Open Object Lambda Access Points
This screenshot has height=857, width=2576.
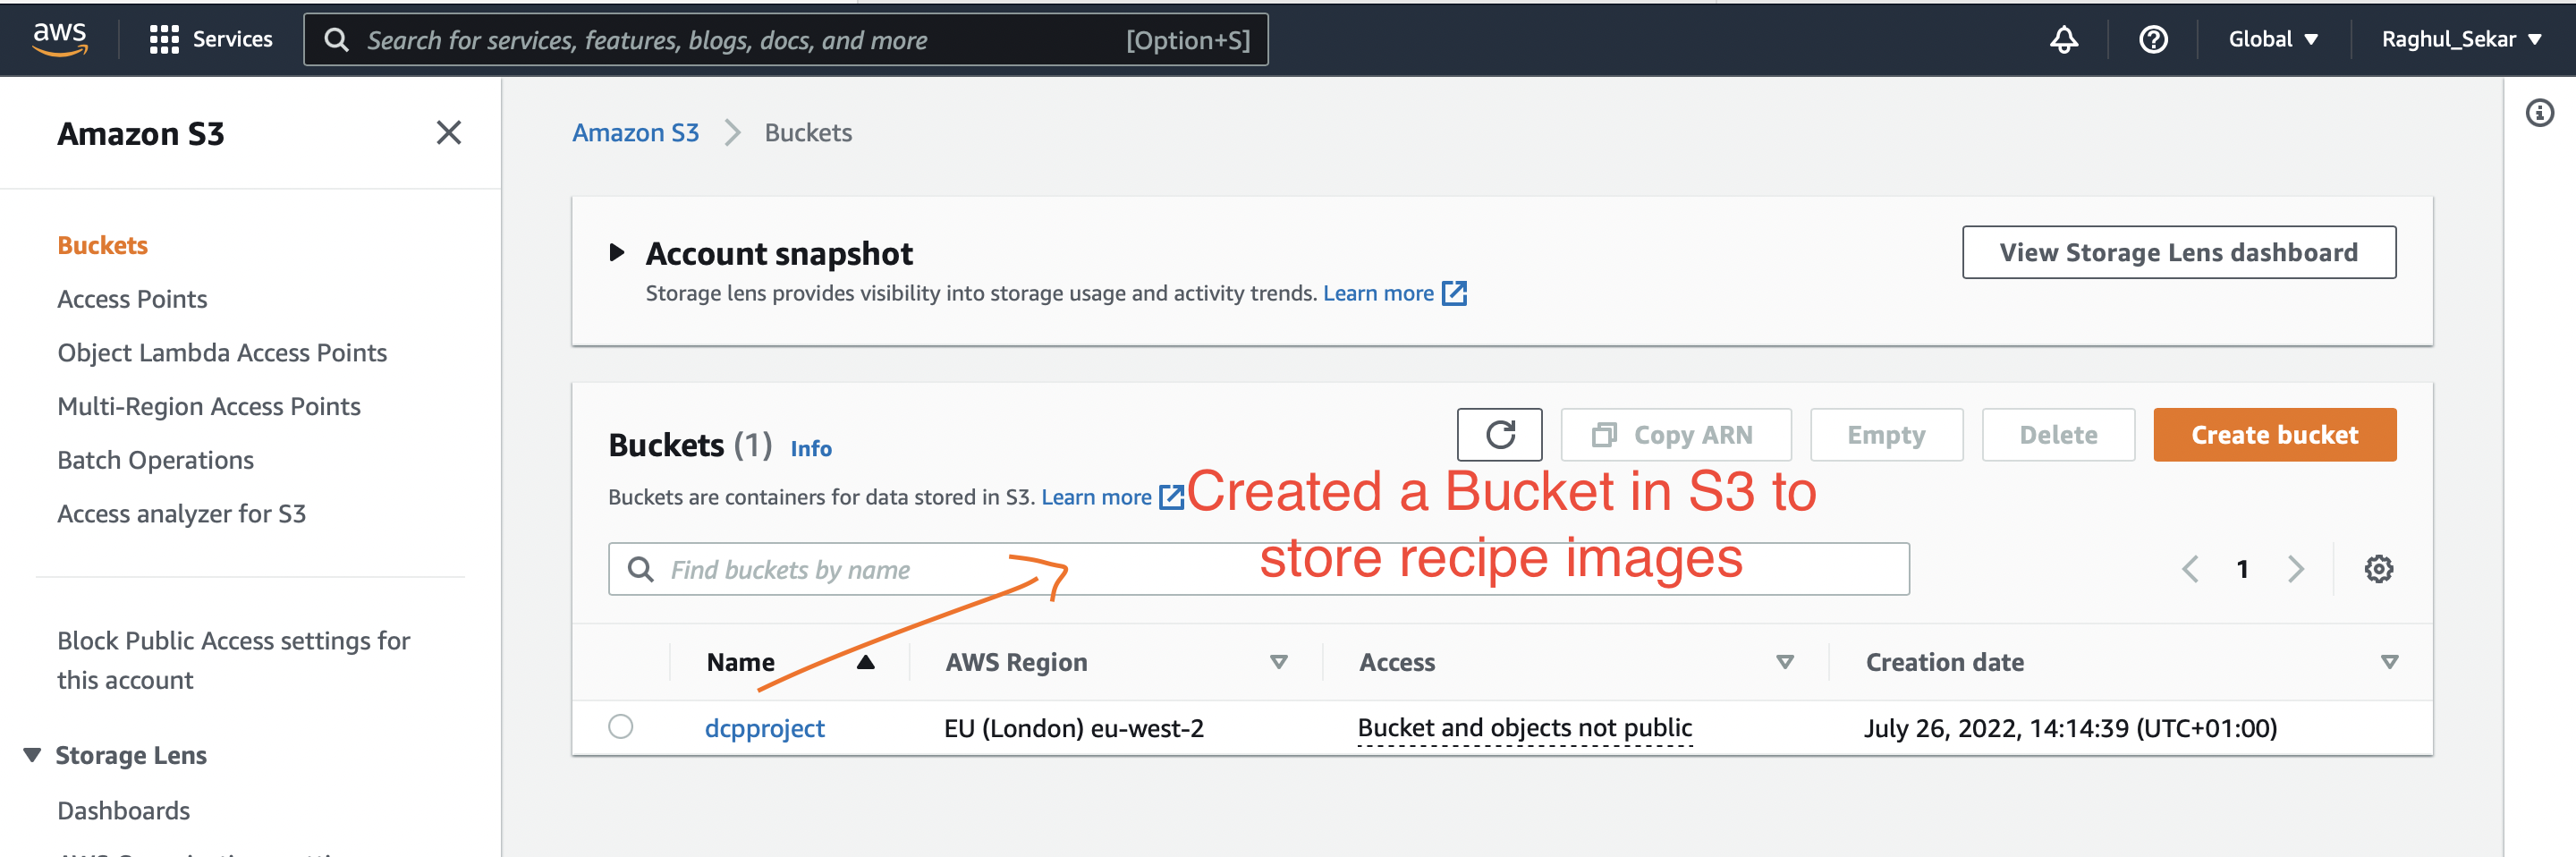coord(222,353)
